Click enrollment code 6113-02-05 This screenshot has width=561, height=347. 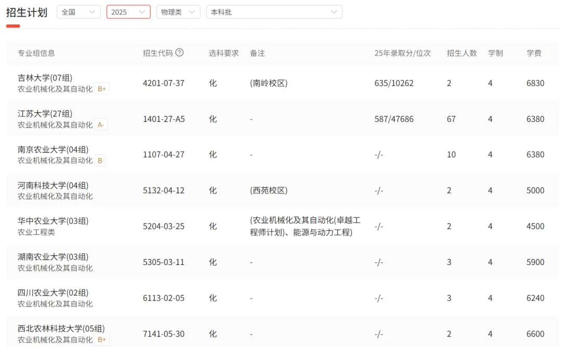[x=164, y=298]
